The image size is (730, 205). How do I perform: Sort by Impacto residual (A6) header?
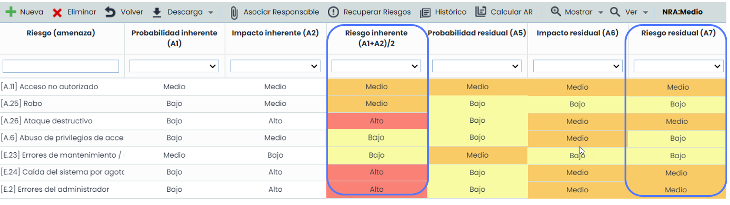(x=577, y=33)
